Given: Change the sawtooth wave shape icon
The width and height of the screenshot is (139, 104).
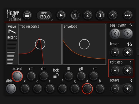Looking at the screenshot, I should (12, 31).
